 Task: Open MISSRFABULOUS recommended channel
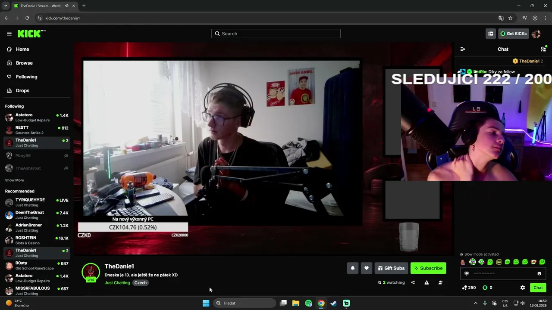coord(36,291)
